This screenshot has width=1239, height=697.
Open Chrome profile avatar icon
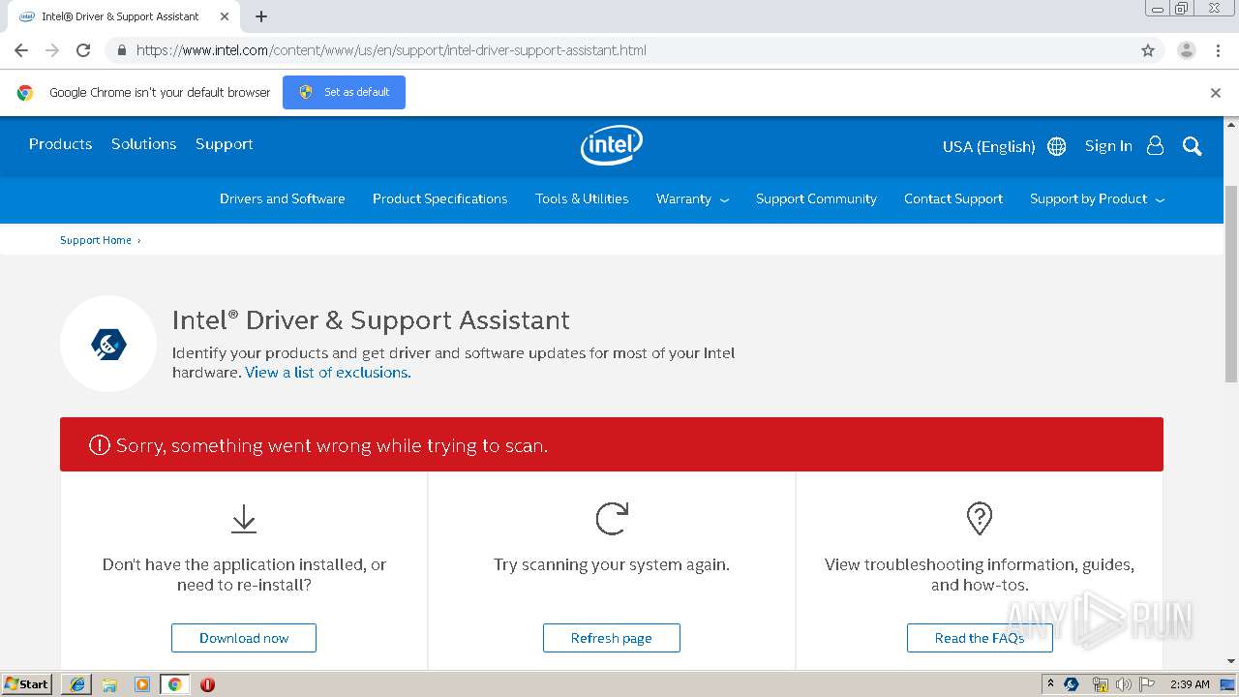point(1187,50)
